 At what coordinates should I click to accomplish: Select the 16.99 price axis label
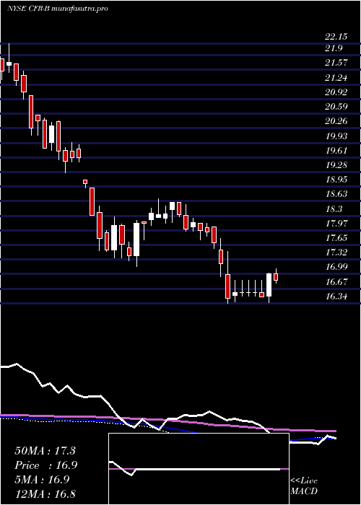pyautogui.click(x=336, y=267)
